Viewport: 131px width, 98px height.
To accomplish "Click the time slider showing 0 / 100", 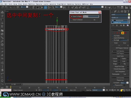I will point(14,84).
